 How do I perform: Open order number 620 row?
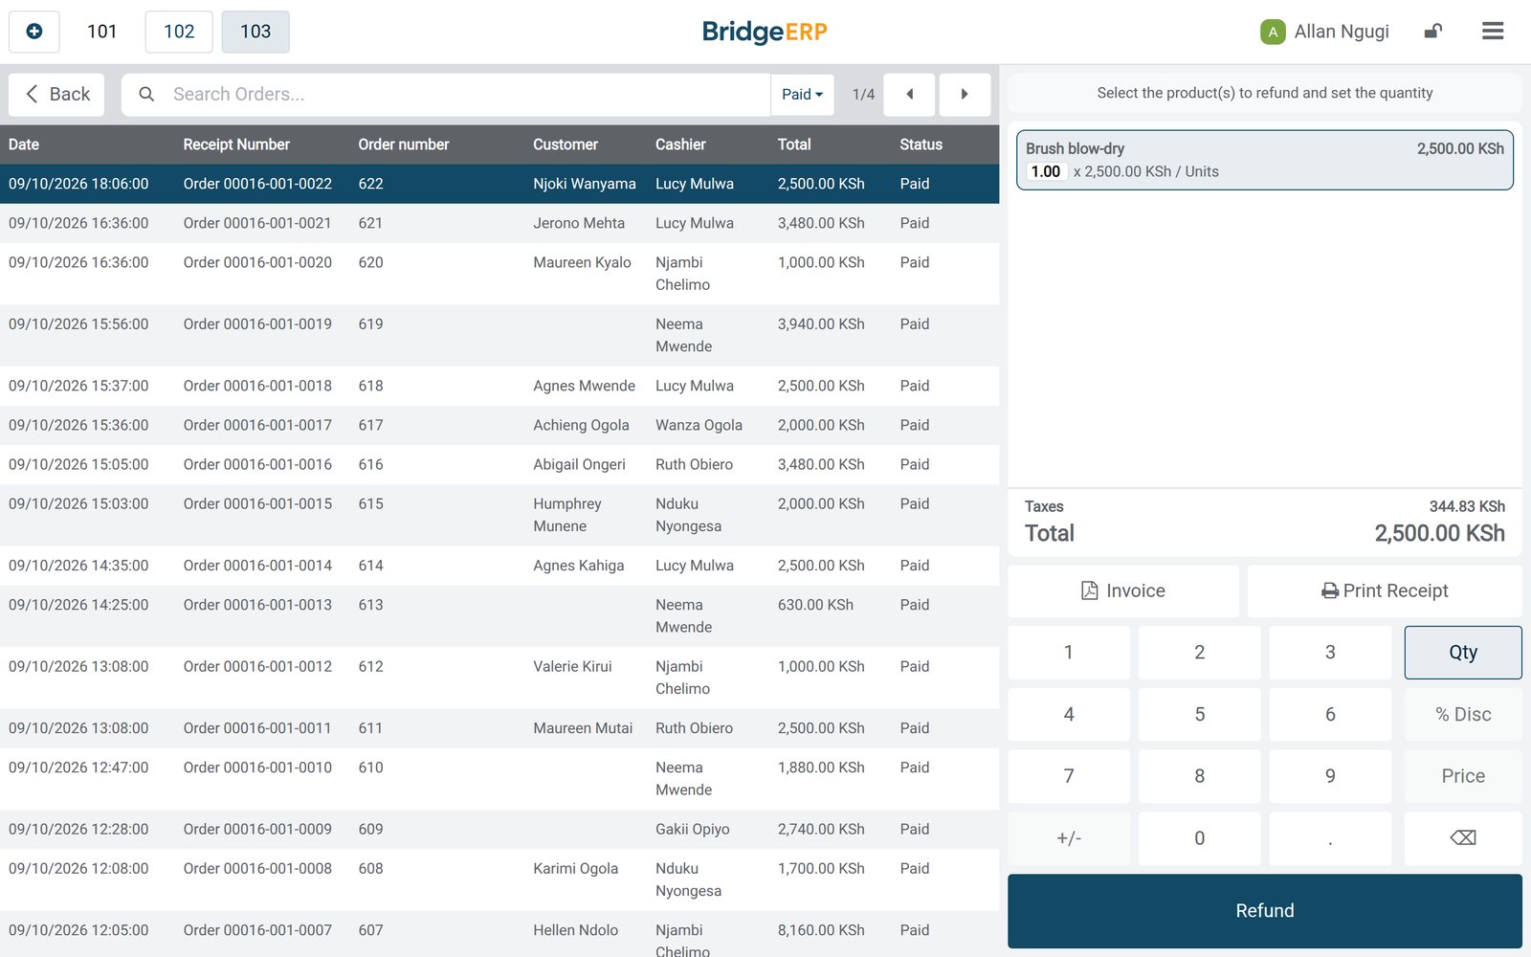[499, 274]
